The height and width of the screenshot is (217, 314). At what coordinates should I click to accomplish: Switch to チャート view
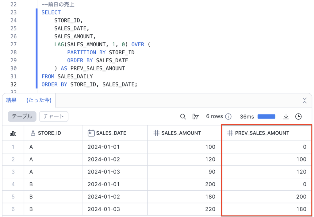(x=54, y=116)
